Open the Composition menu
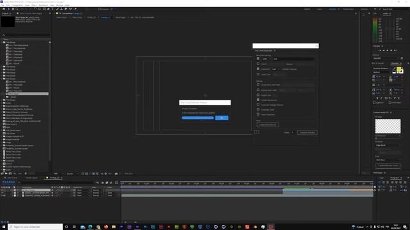Image resolution: width=410 pixels, height=230 pixels. 17,5
